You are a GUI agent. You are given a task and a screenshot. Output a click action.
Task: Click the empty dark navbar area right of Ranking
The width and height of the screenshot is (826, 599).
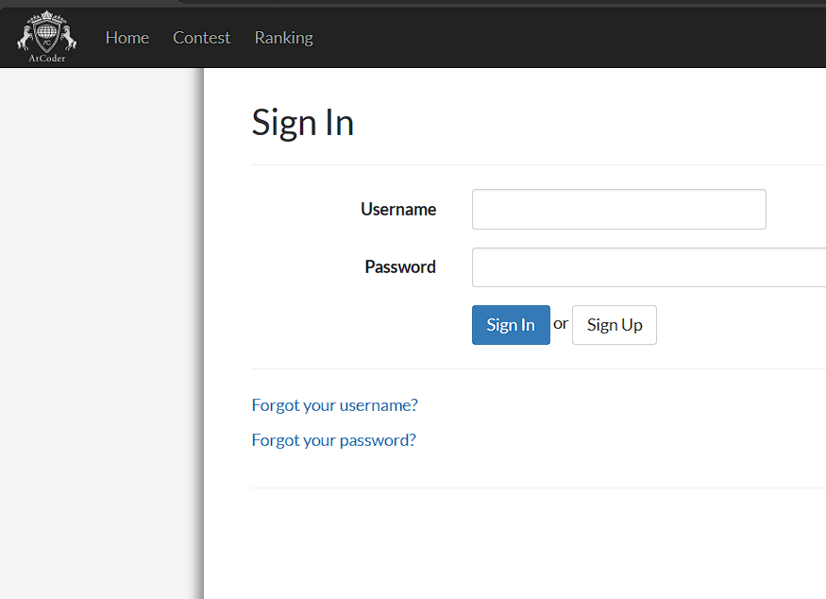[x=566, y=38]
